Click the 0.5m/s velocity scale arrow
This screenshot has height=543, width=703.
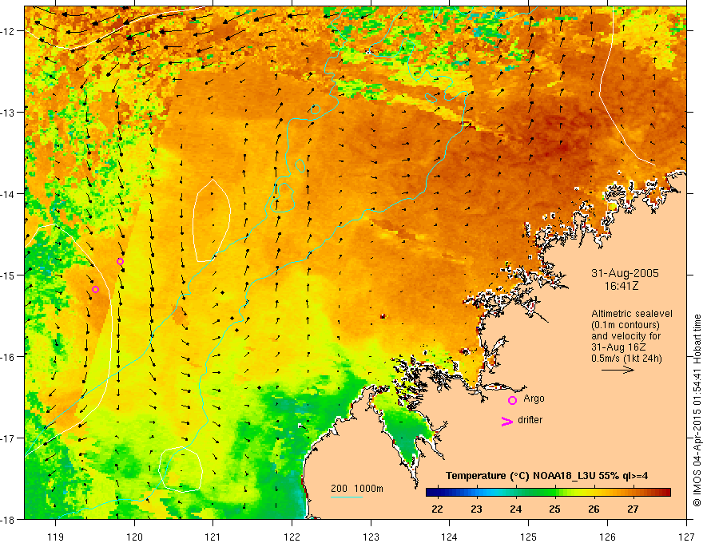point(618,370)
